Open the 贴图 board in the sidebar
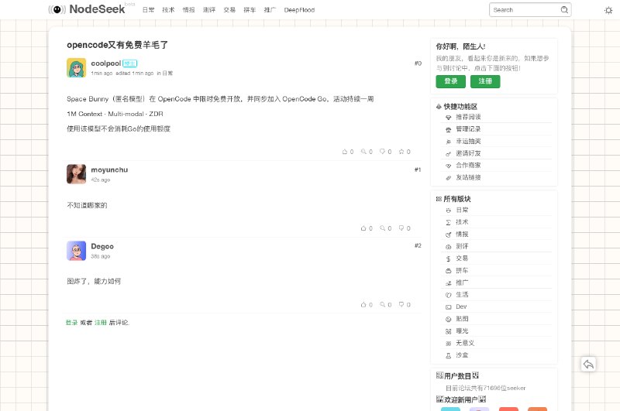The image size is (620, 411). [x=462, y=319]
